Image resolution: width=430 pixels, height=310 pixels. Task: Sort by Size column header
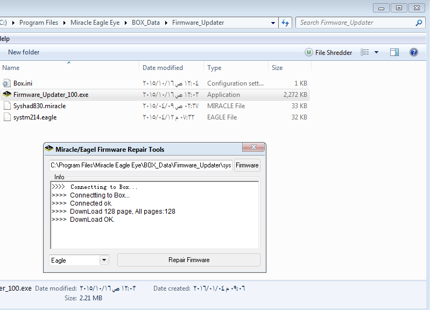pyautogui.click(x=277, y=68)
